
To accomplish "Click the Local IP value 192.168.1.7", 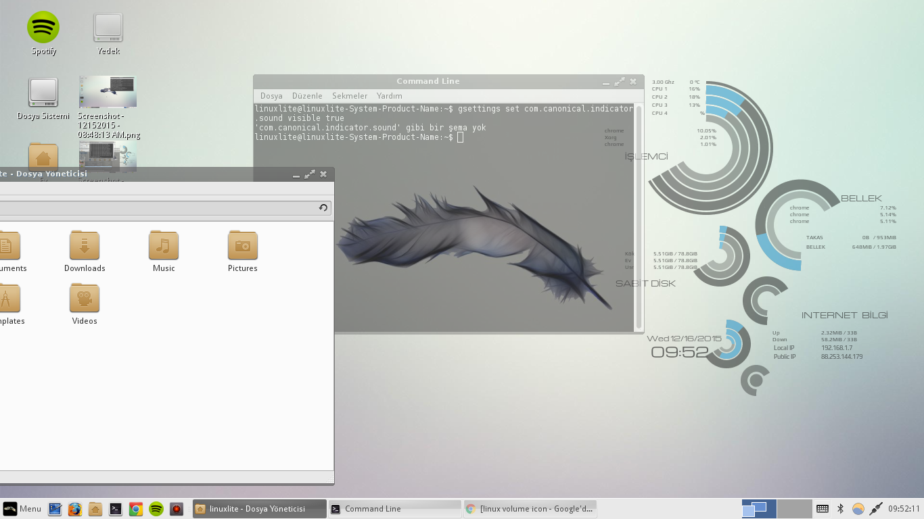I will (837, 348).
